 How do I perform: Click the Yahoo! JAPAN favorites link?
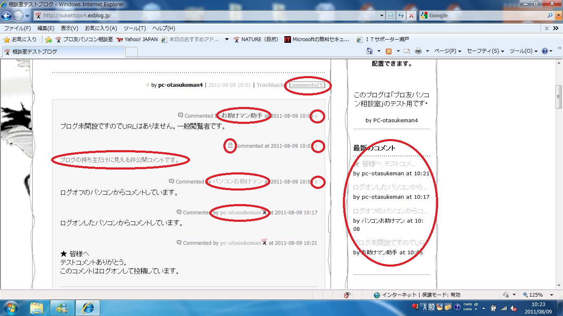pyautogui.click(x=137, y=39)
